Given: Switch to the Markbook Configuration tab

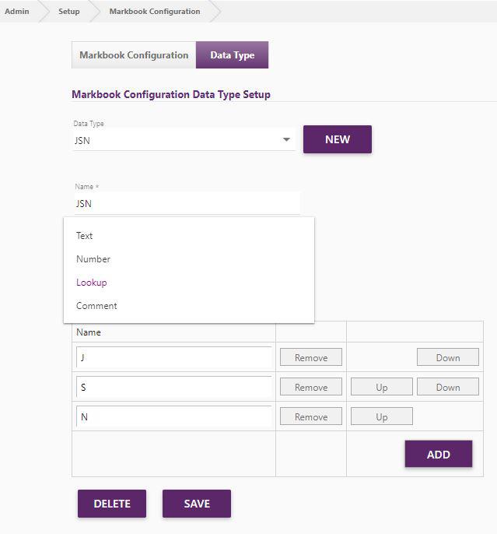Looking at the screenshot, I should [134, 54].
